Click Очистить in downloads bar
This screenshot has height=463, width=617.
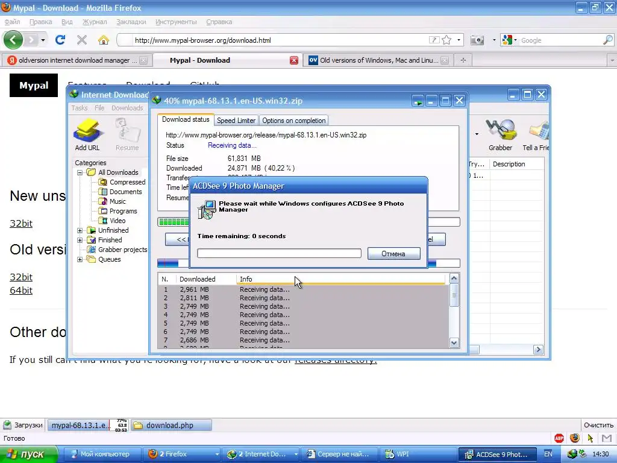pyautogui.click(x=598, y=425)
